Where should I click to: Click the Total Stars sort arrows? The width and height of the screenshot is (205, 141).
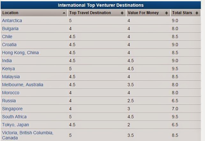click(x=199, y=13)
